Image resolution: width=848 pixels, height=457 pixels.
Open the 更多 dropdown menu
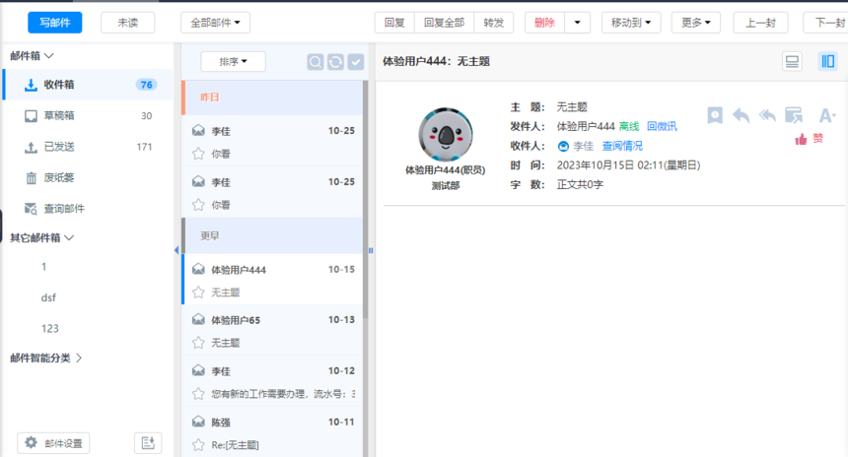[x=695, y=22]
